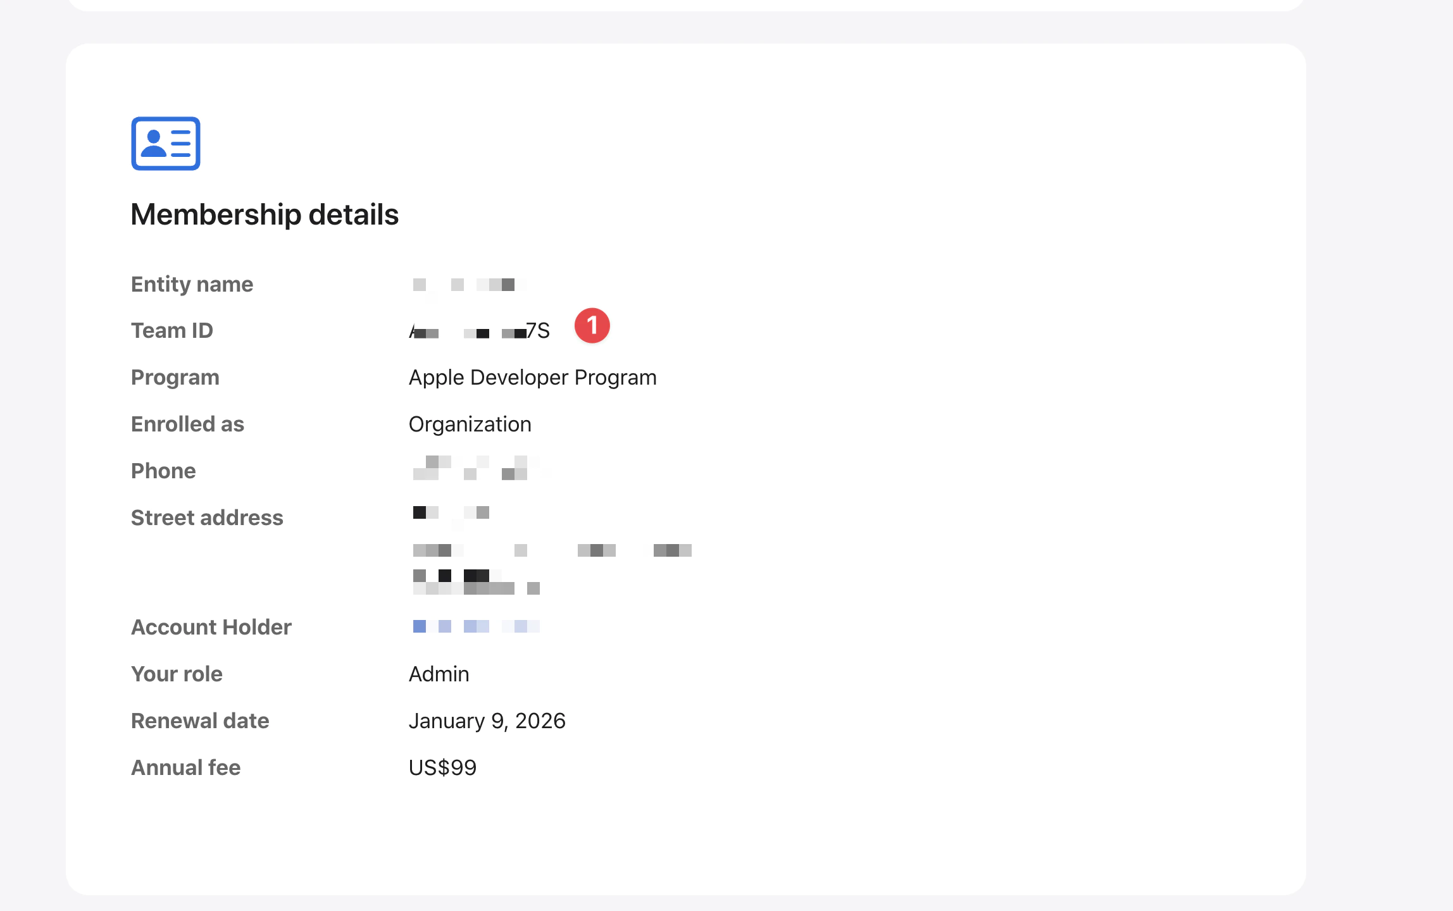
Task: Click the Admin role value
Action: tap(439, 674)
